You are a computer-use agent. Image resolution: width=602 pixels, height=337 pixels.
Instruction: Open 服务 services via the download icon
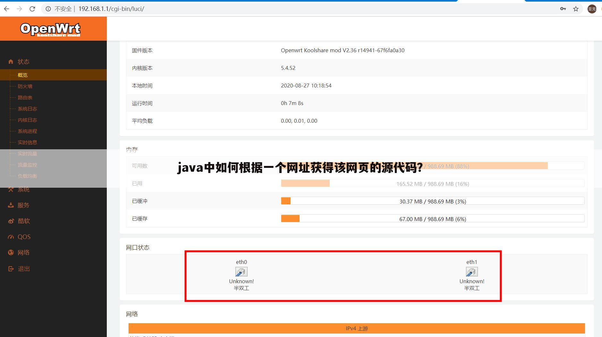pyautogui.click(x=11, y=205)
